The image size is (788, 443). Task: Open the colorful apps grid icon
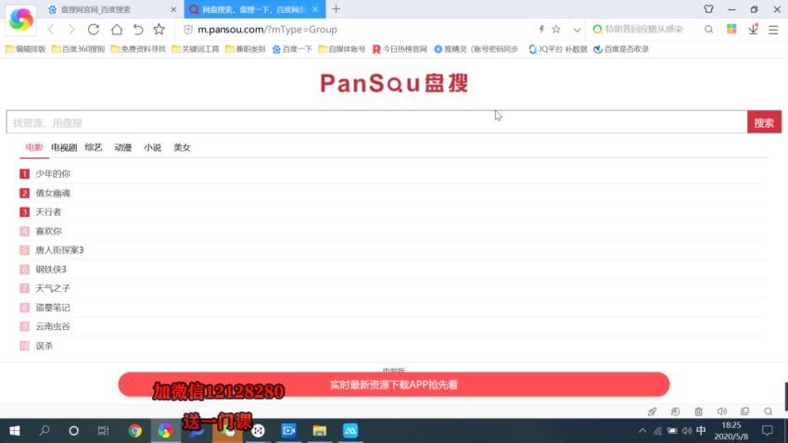(x=731, y=29)
